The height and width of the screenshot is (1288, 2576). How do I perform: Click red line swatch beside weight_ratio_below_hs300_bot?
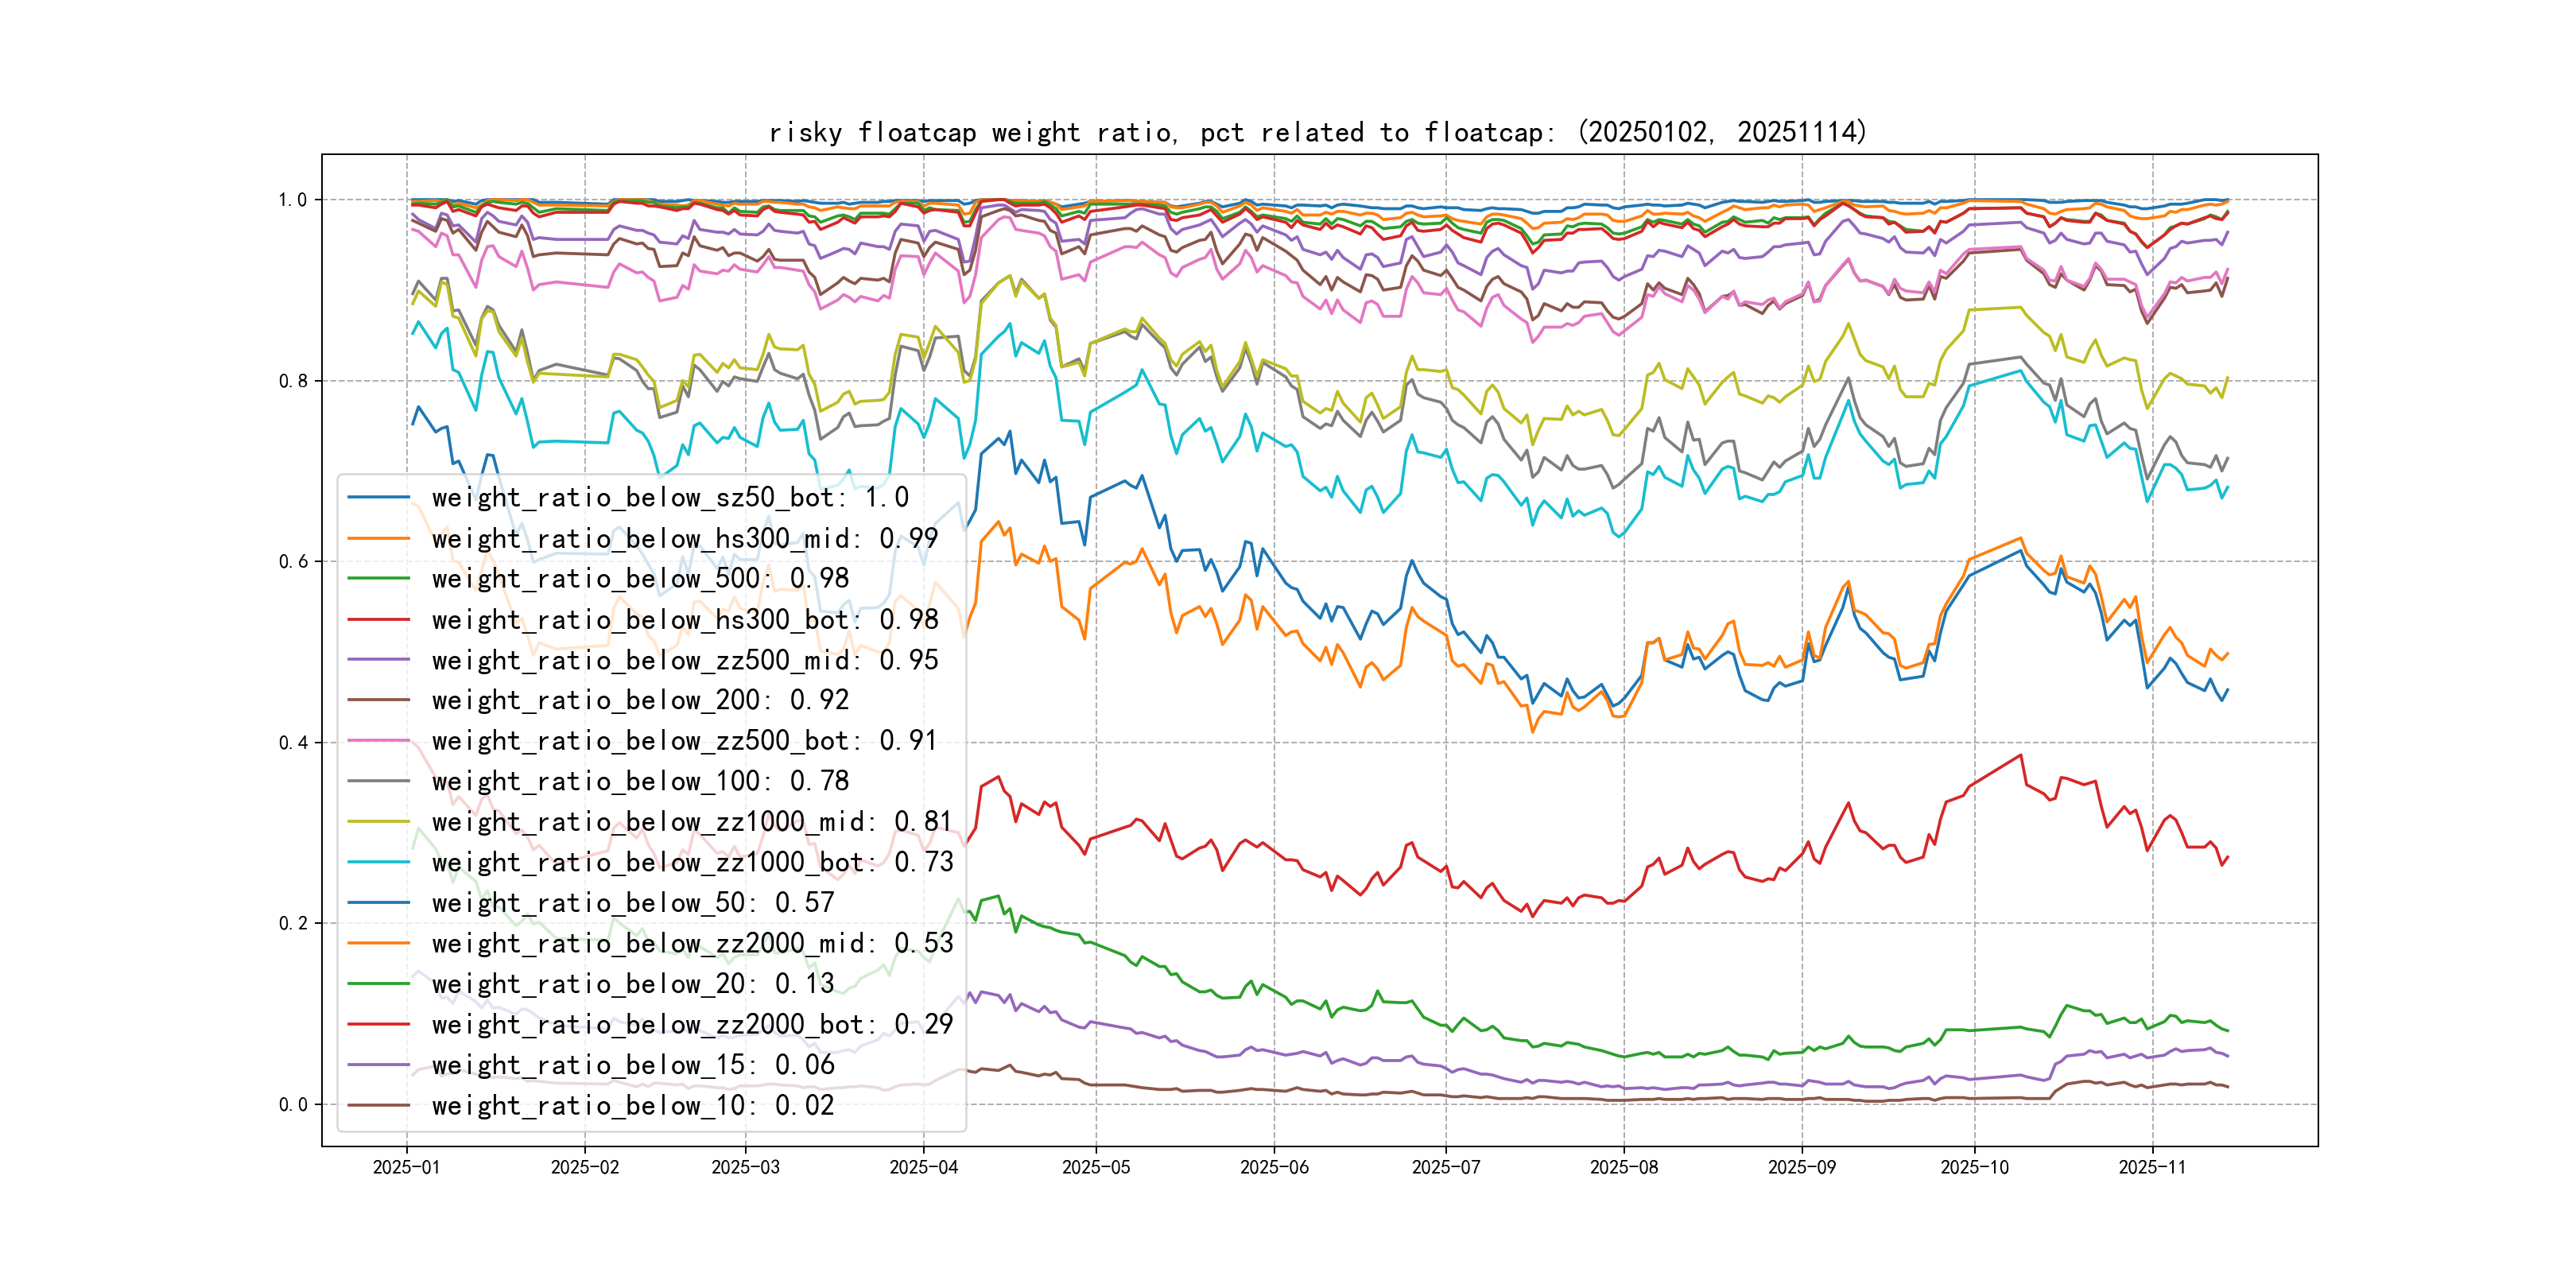[378, 620]
